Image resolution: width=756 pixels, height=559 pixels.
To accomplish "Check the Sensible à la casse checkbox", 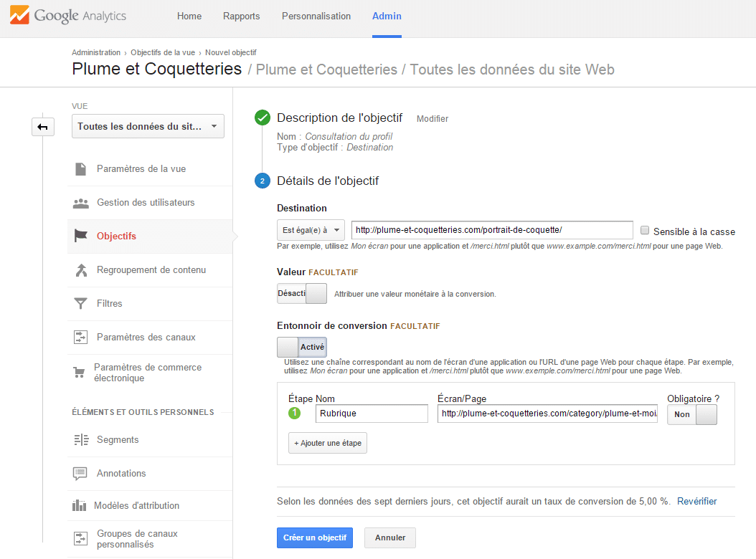I will pos(645,230).
